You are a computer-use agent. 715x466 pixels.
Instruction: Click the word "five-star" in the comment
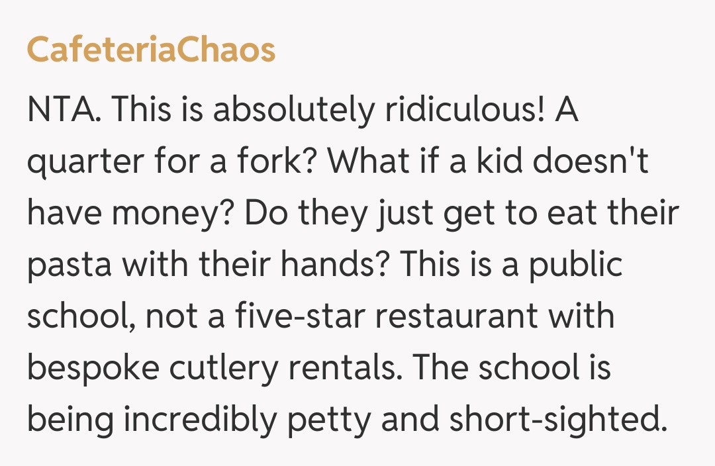[x=299, y=316]
